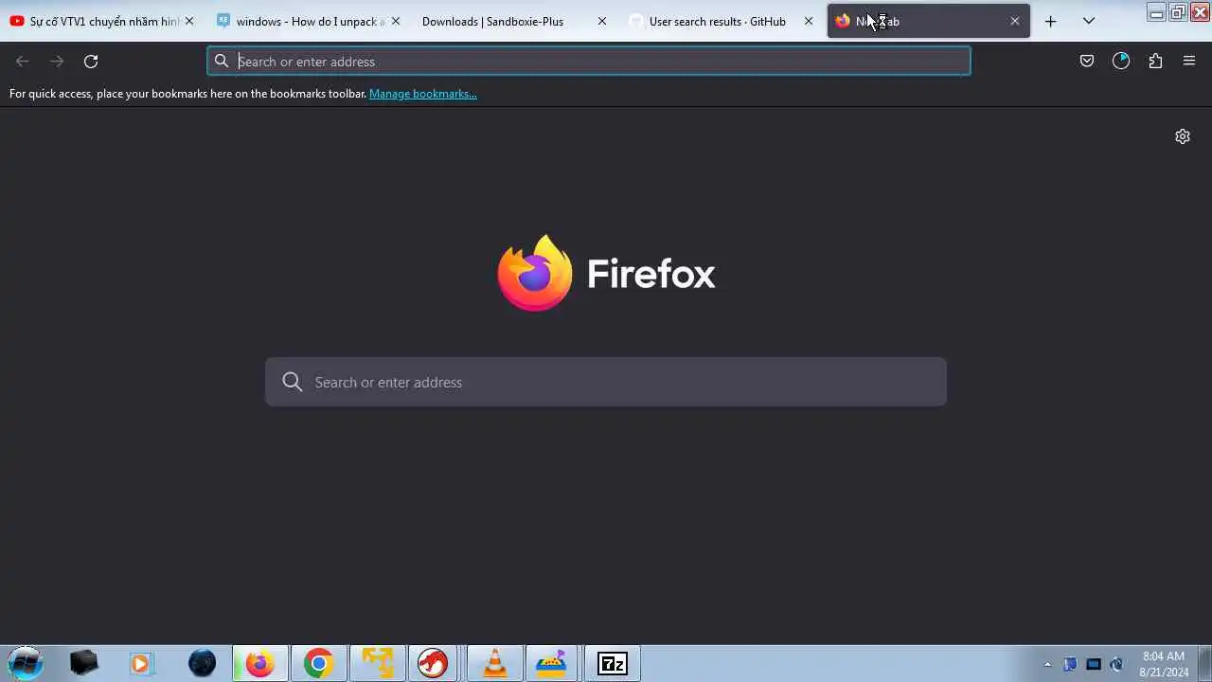Open the Windows Start menu
The width and height of the screenshot is (1212, 682).
click(26, 663)
